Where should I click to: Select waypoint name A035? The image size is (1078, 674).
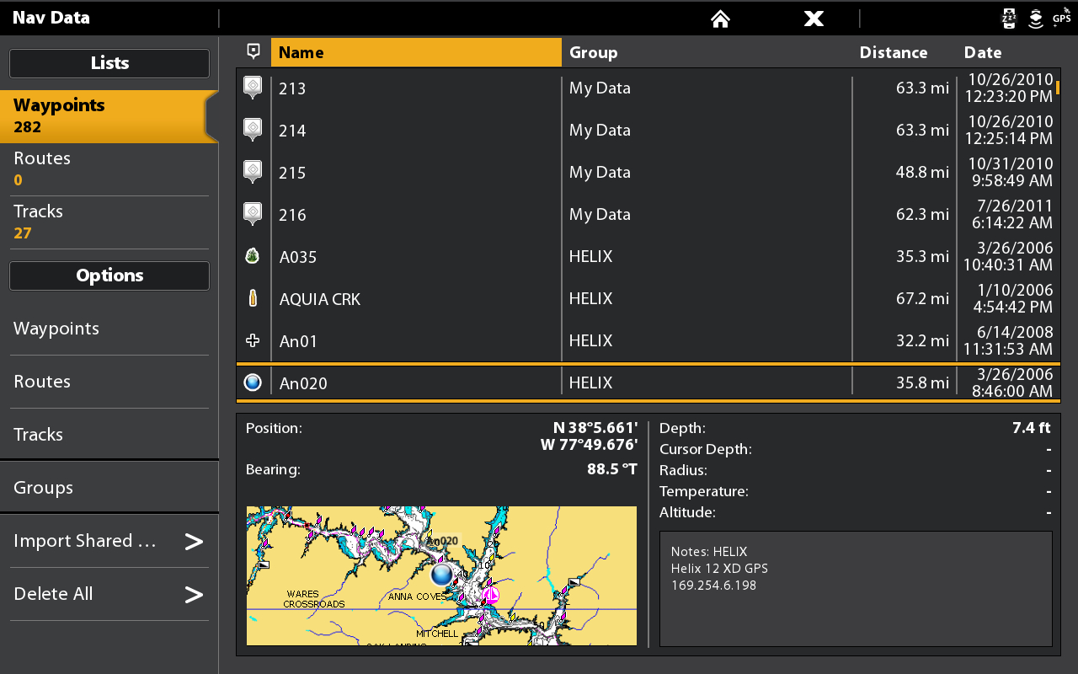click(298, 257)
